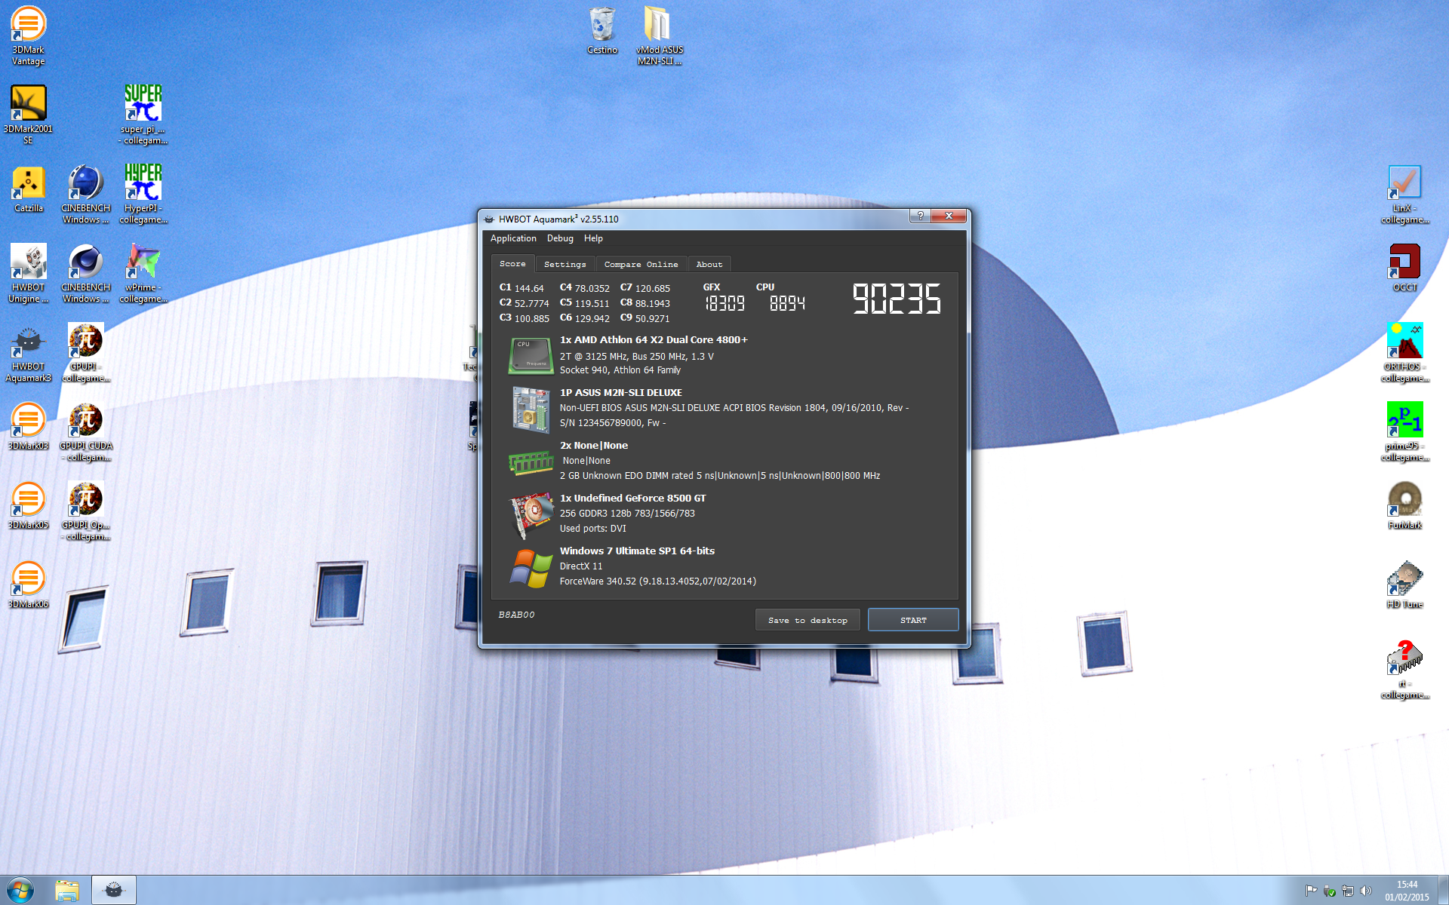Click the motherboard icon in Aquamark
The width and height of the screenshot is (1449, 905).
[531, 410]
